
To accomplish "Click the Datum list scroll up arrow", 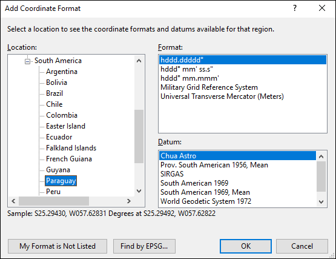I will (321, 156).
